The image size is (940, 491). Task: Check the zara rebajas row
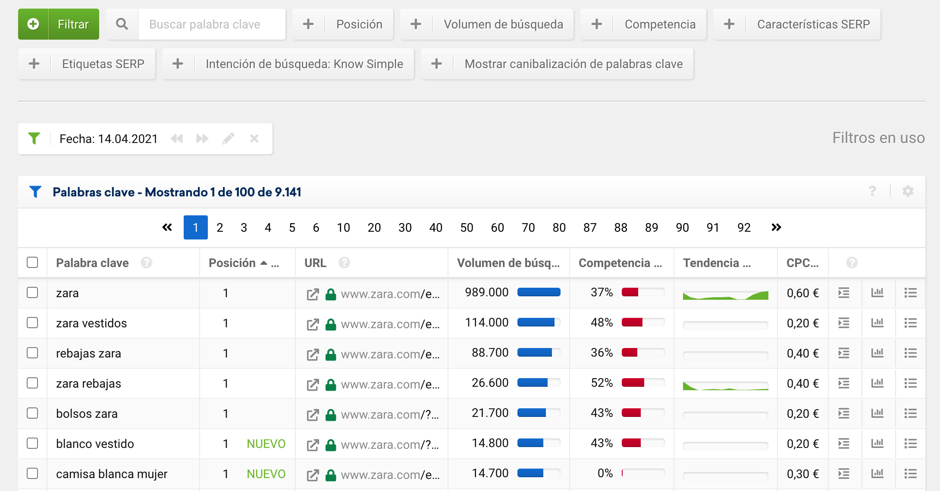(32, 383)
